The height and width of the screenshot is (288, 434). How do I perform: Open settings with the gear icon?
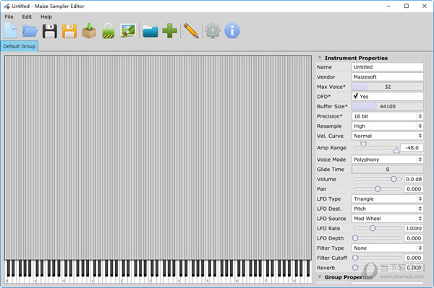point(213,30)
